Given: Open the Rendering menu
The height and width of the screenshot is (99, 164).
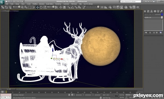Looking at the screenshot, I should tap(58, 4).
